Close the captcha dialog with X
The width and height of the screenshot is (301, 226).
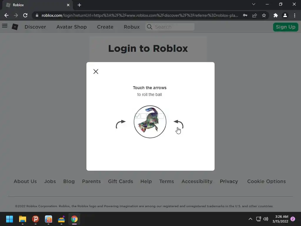[96, 72]
